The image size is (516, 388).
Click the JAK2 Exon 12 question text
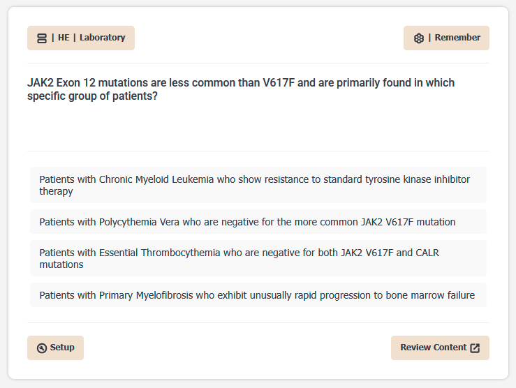click(x=241, y=83)
